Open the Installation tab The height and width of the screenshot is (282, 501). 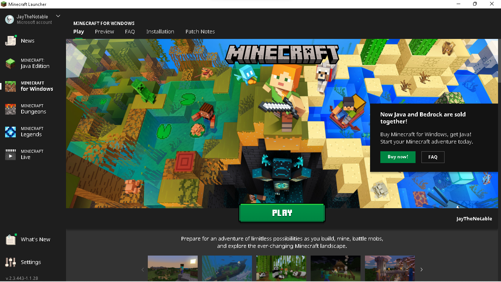[160, 32]
